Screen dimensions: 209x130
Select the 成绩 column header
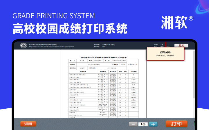click(x=120, y=71)
